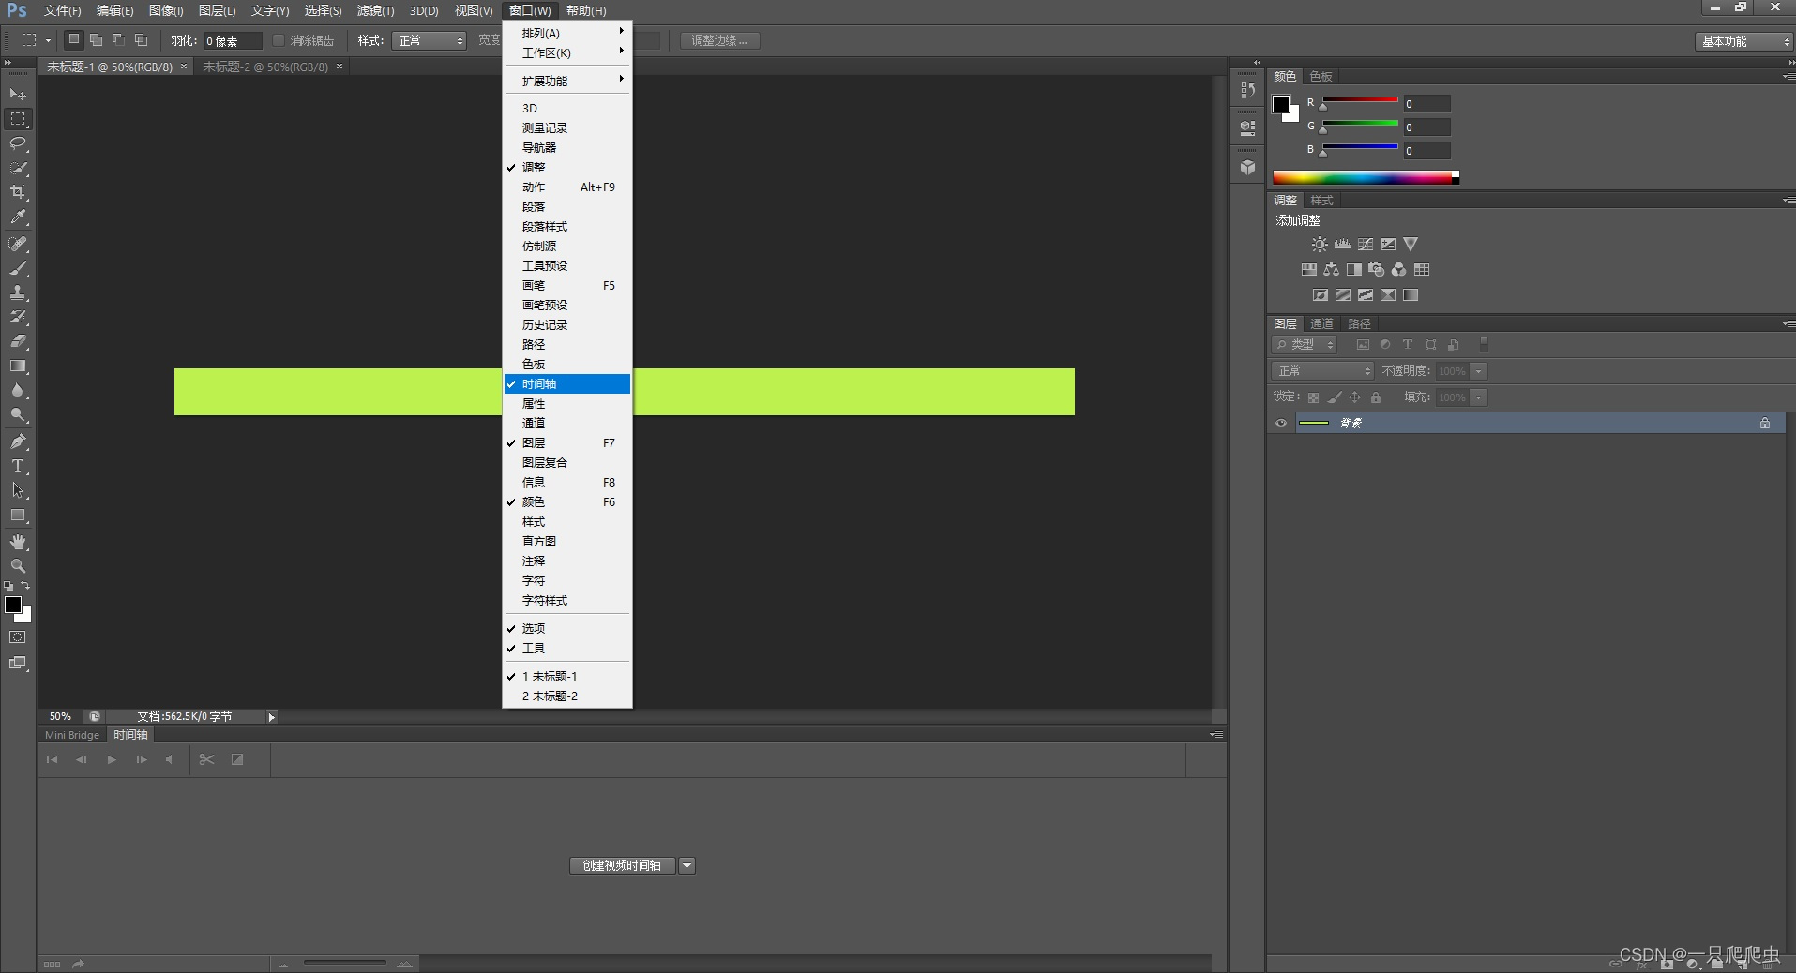Open the 文件(F) menu
This screenshot has width=1796, height=973.
coord(62,10)
